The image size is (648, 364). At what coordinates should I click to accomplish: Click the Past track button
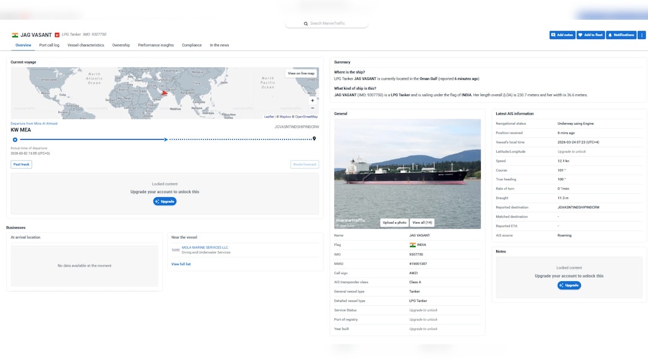pos(21,164)
